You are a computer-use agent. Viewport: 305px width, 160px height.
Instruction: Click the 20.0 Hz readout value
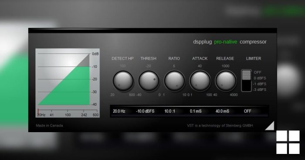point(119,111)
